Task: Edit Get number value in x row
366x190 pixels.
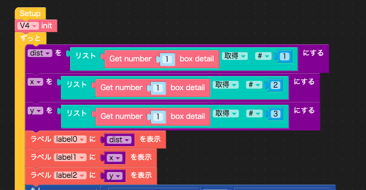Action: 158,88
